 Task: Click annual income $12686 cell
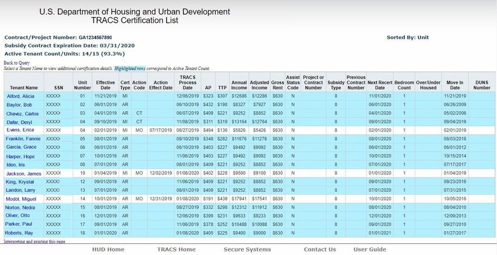coord(239,96)
